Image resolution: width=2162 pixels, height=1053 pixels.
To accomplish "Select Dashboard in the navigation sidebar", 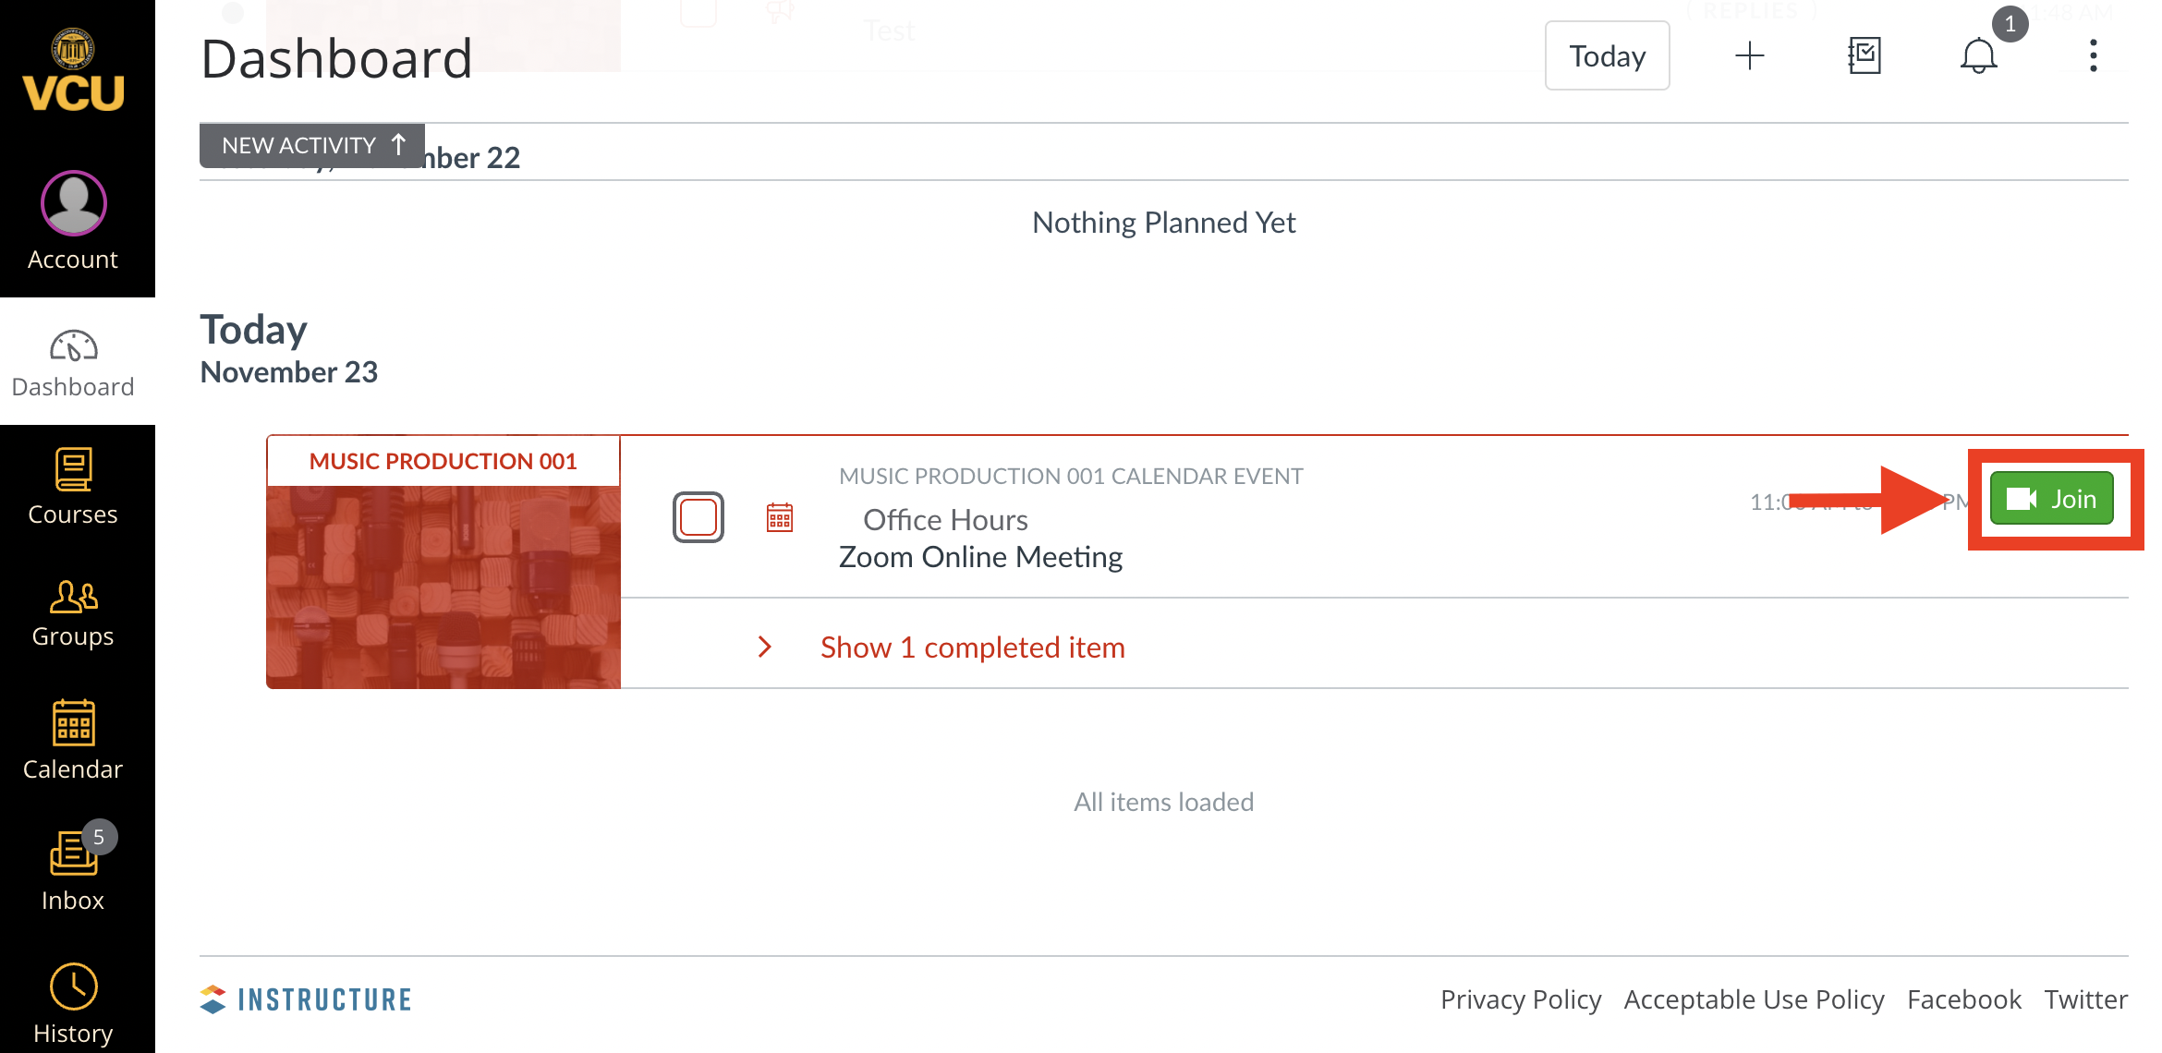I will pos(73,362).
